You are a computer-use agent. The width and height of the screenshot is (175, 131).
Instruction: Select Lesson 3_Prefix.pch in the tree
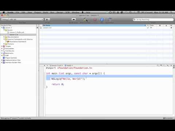click(17, 32)
